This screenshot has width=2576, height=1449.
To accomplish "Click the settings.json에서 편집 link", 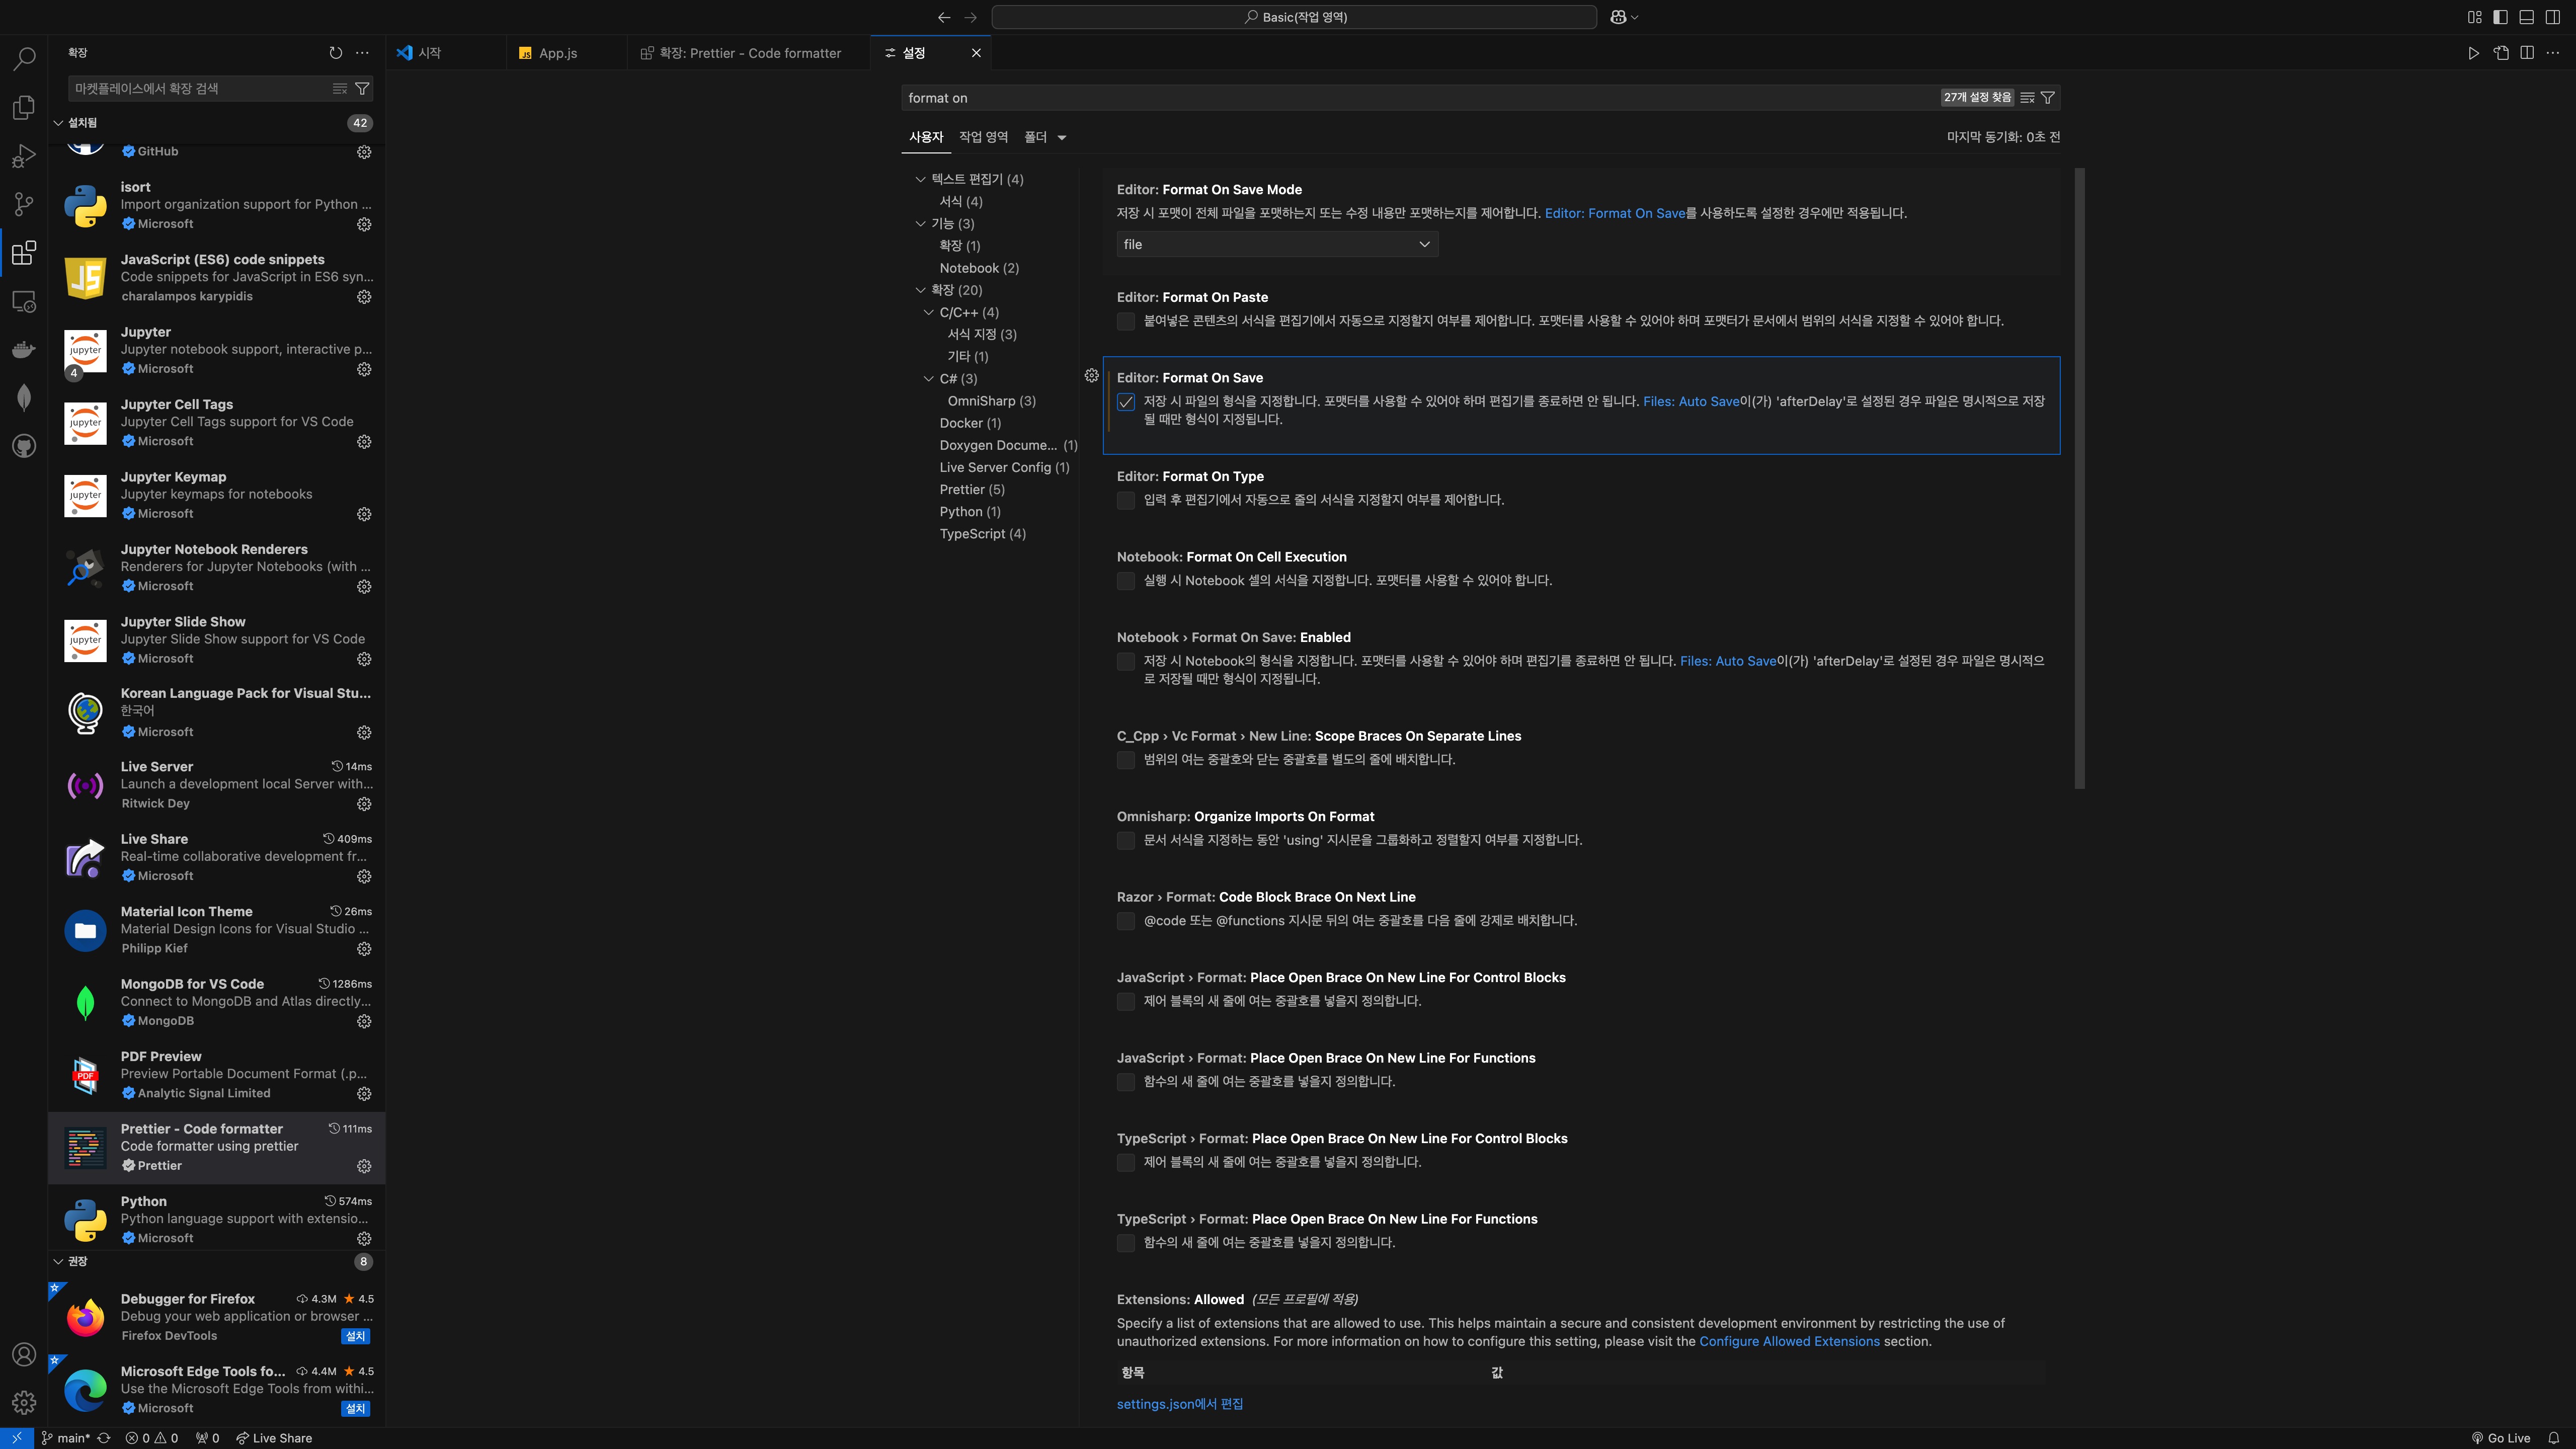I will click(x=1179, y=1404).
